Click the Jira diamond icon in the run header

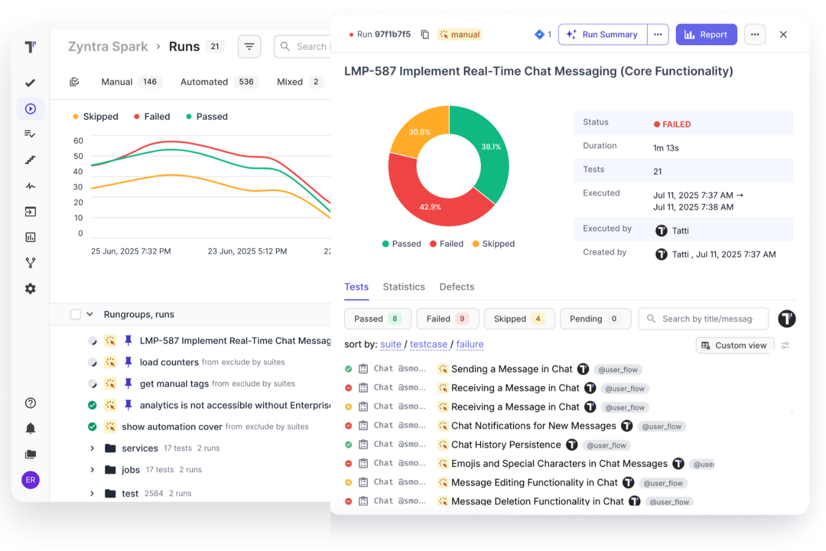pos(538,34)
